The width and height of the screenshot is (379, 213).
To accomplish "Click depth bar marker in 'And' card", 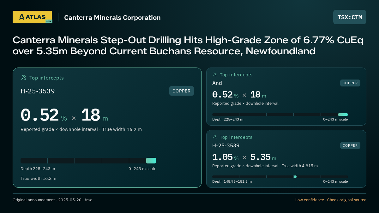I will 343,115.
